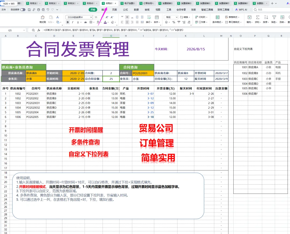This screenshot has height=234, width=290.
Task: Toggle middle vertical alignment
Action: click(x=127, y=17)
